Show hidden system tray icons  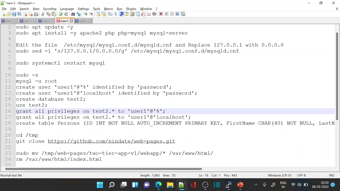[256, 185]
